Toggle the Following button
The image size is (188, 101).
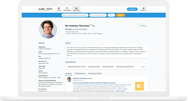coord(143,25)
